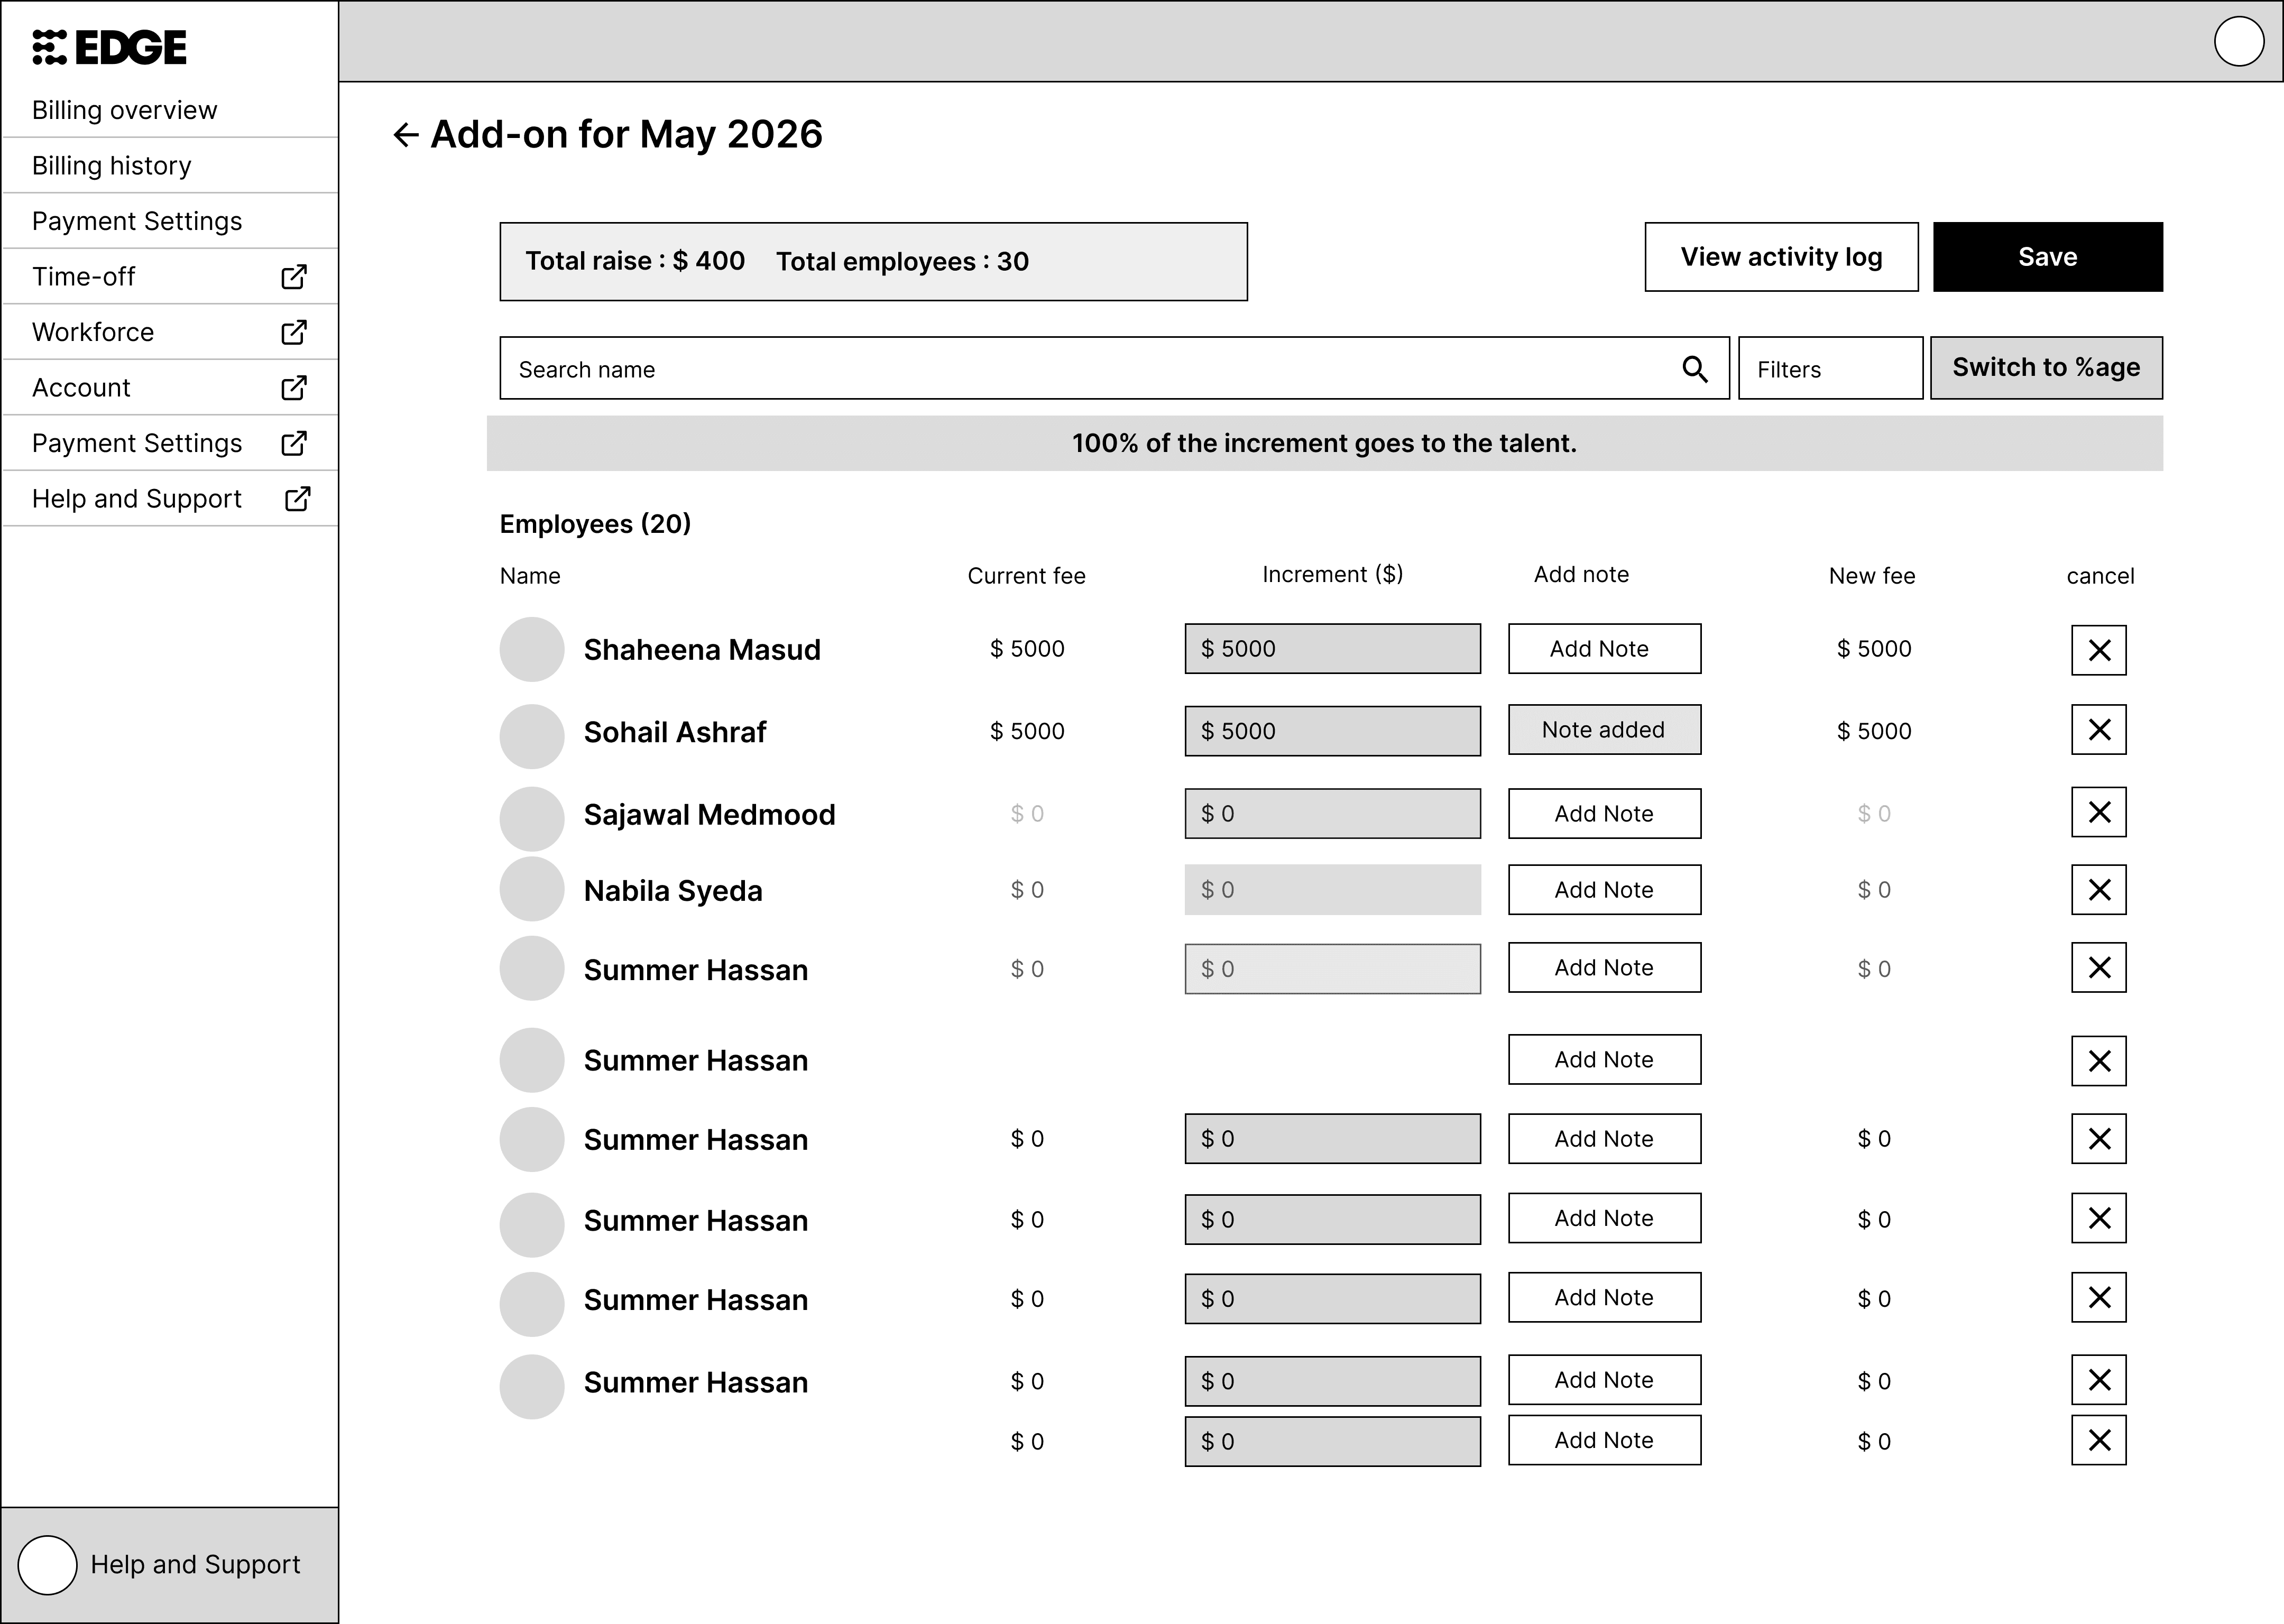Click the search magnifier icon
Screen dimensions: 2284x1624
(x=1694, y=369)
